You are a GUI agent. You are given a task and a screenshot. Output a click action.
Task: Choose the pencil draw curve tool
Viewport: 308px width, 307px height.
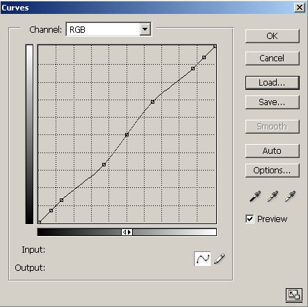(x=219, y=258)
